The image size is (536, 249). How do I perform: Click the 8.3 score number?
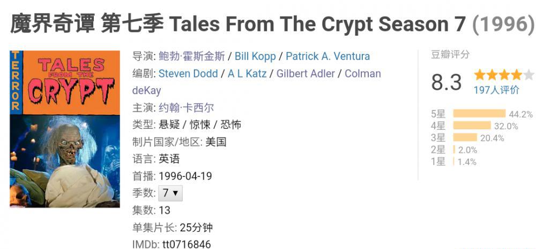(446, 82)
